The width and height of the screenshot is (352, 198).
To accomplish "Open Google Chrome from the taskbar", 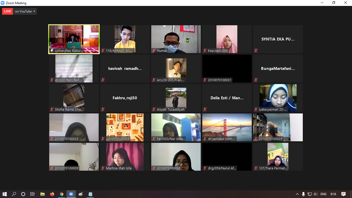I will coord(62,194).
